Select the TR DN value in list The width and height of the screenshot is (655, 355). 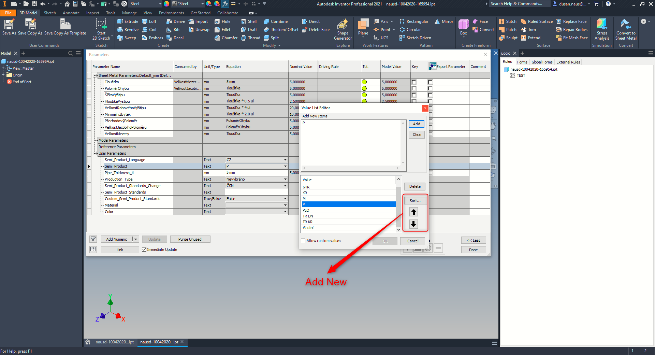coord(308,216)
